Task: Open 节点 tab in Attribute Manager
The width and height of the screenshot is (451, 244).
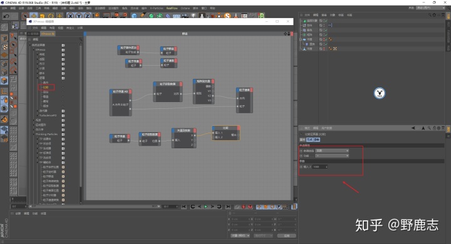Action: 309,140
